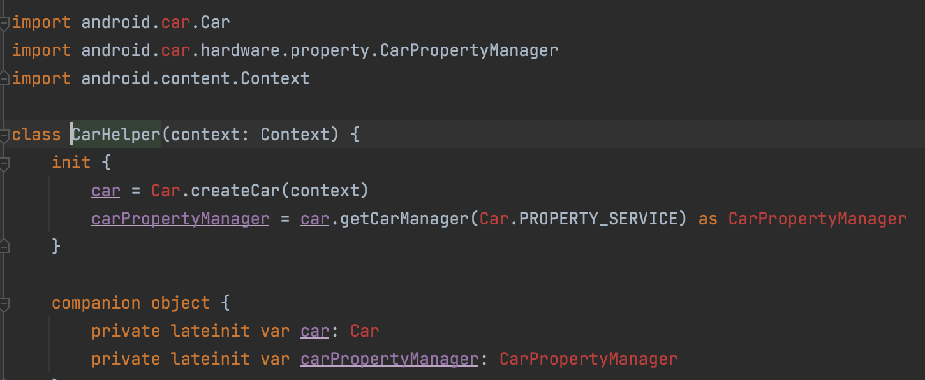
Task: Collapse the init block fold marker
Action: click(x=4, y=163)
